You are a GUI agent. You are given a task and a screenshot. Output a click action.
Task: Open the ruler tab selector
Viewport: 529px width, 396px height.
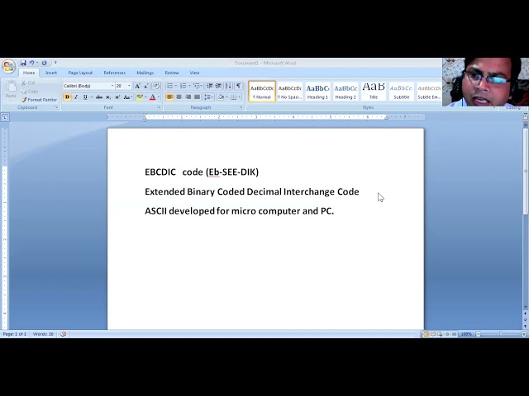click(x=5, y=117)
